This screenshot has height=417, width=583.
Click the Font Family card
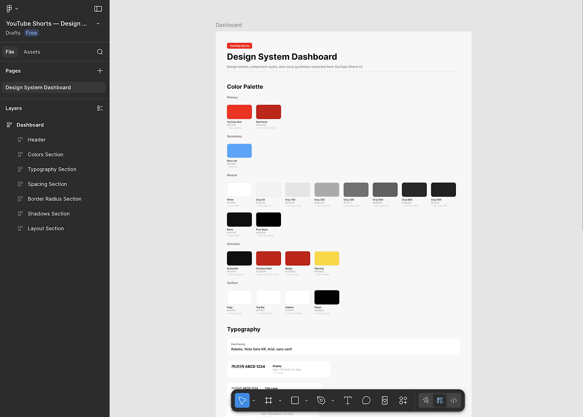343,347
